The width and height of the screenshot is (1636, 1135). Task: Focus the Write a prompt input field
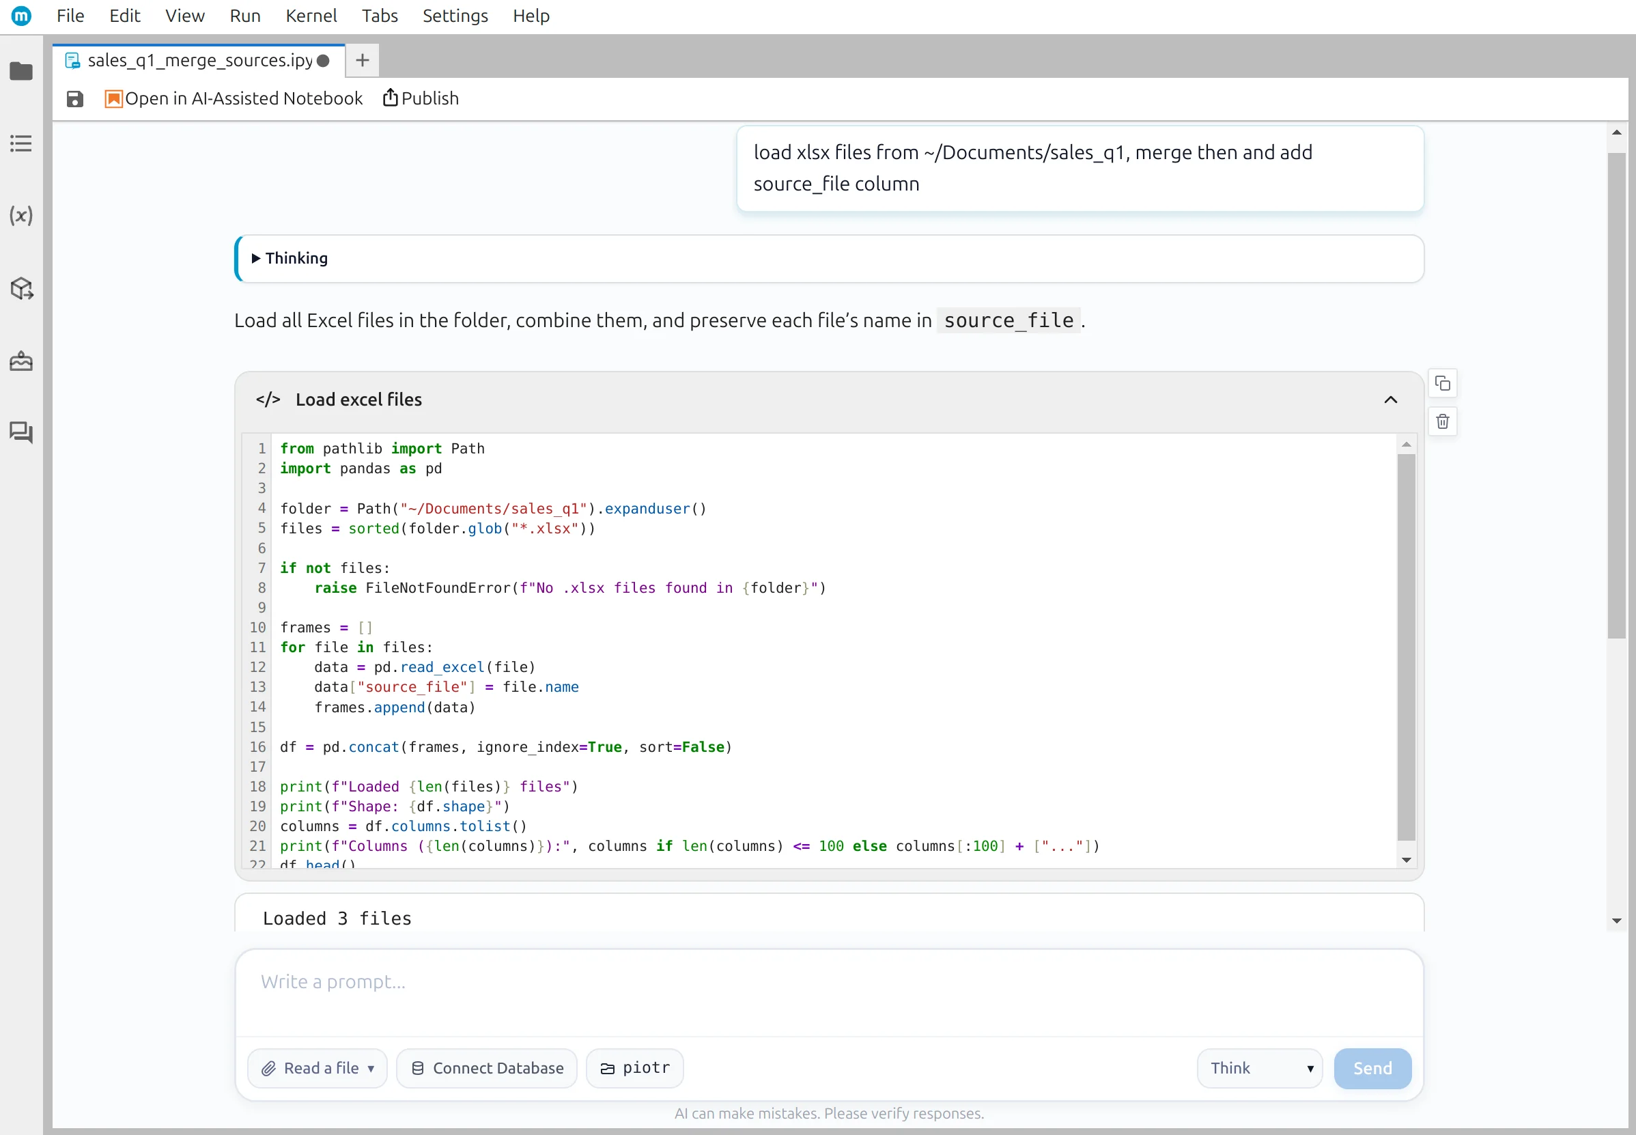829,993
